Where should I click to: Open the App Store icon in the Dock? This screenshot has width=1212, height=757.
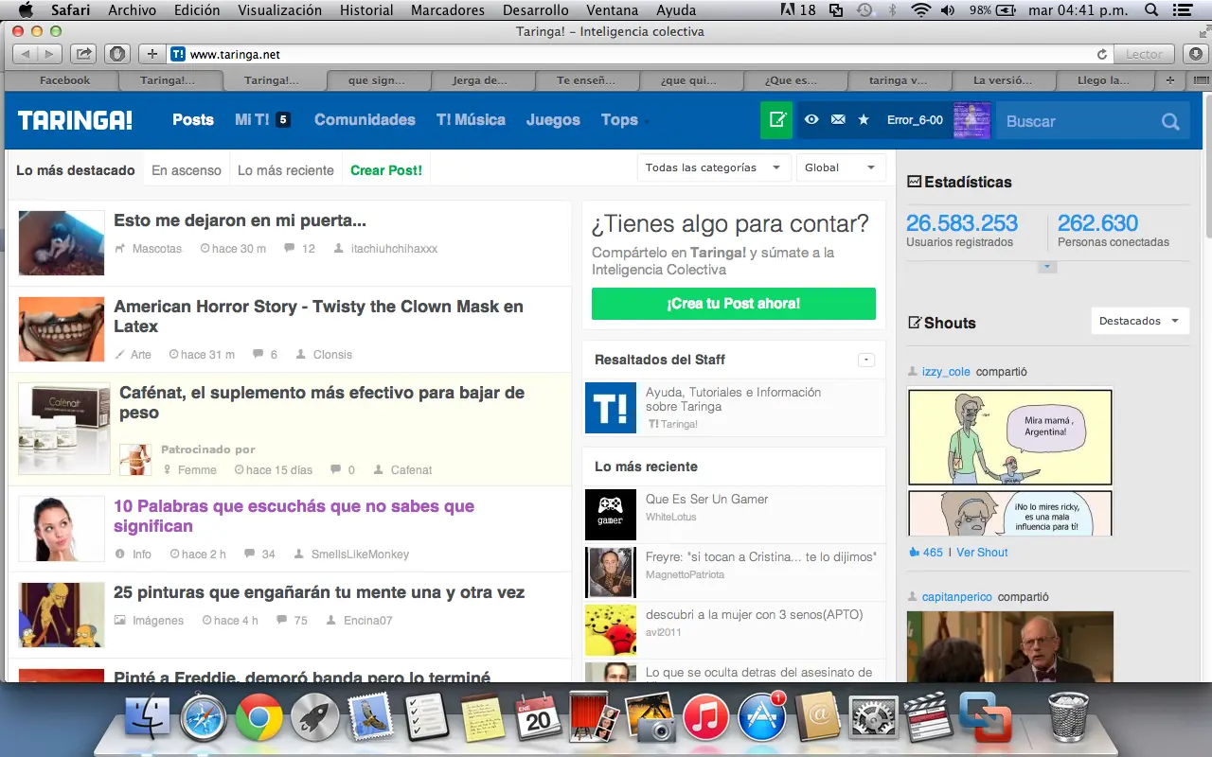pyautogui.click(x=761, y=718)
